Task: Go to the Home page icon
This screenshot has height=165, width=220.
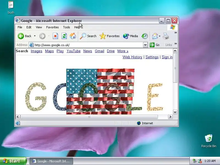Action: point(73,36)
